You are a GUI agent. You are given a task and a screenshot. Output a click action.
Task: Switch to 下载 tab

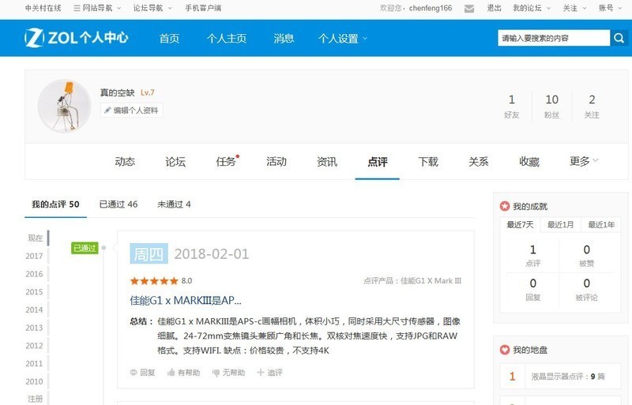coord(428,162)
